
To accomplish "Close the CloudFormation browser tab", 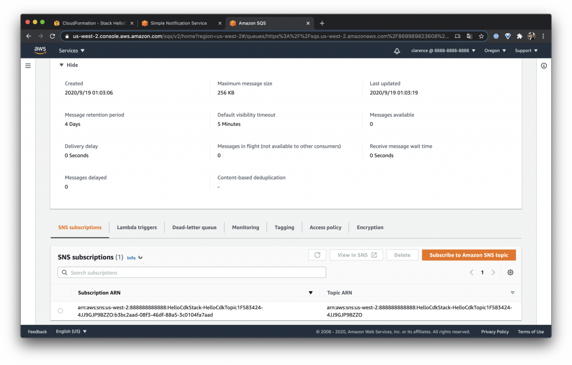I will 132,23.
